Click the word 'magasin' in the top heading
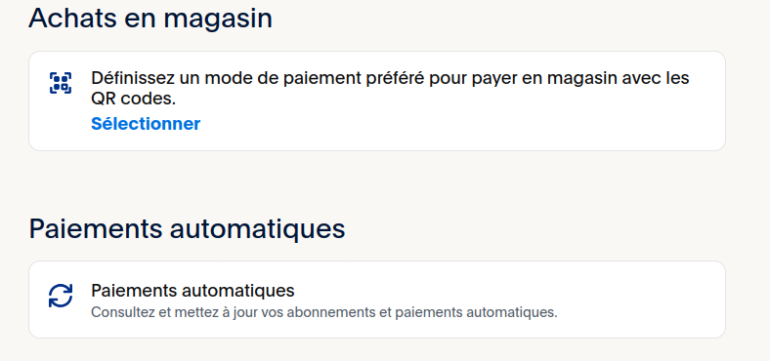This screenshot has width=770, height=361. tap(218, 19)
